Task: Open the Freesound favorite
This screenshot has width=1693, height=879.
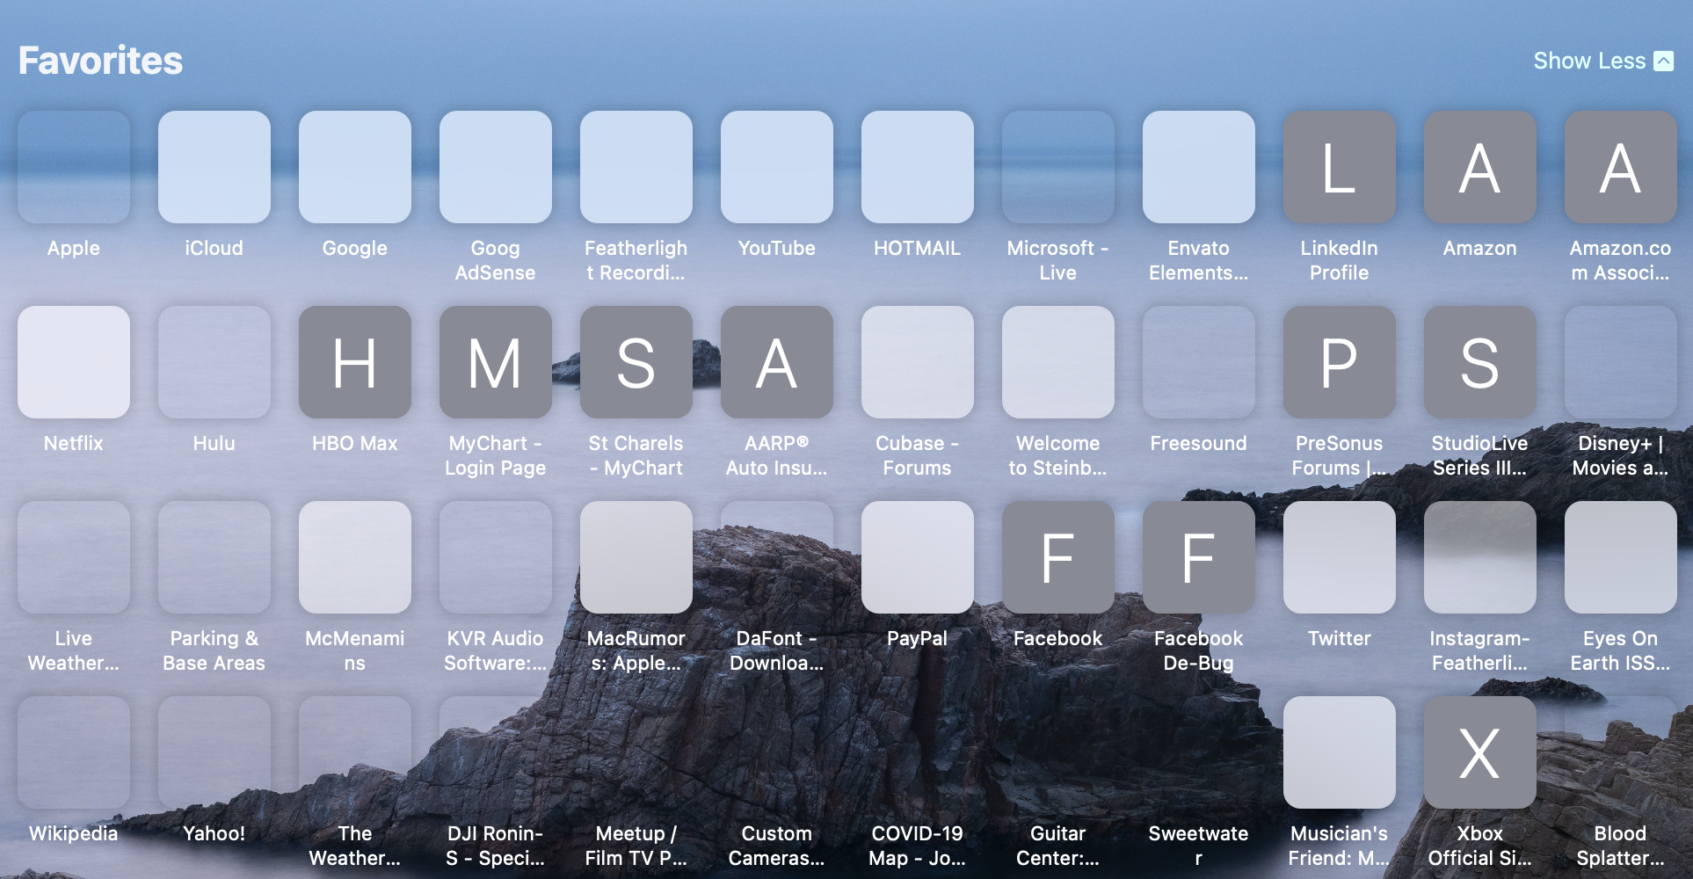Action: point(1199,362)
